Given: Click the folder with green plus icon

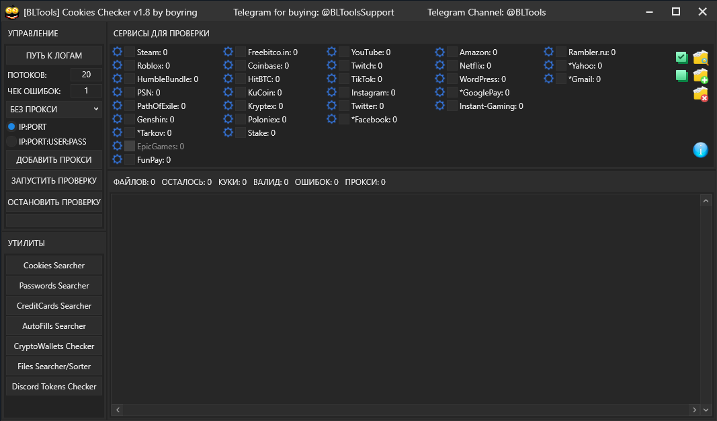Looking at the screenshot, I should pos(700,76).
